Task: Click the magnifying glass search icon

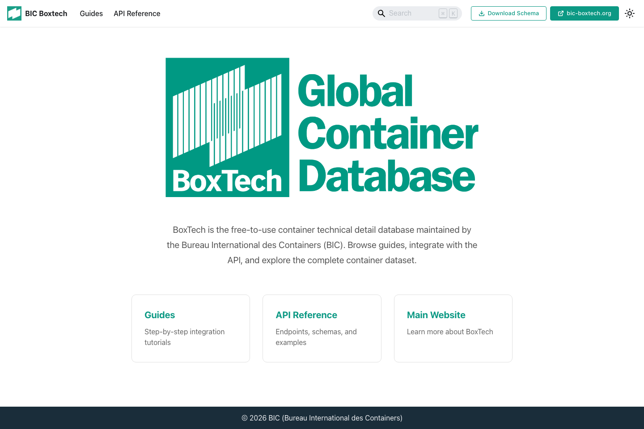Action: point(381,13)
